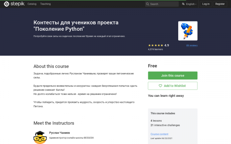Focus the Search input field
The width and height of the screenshot is (231, 144).
[x=162, y=4]
